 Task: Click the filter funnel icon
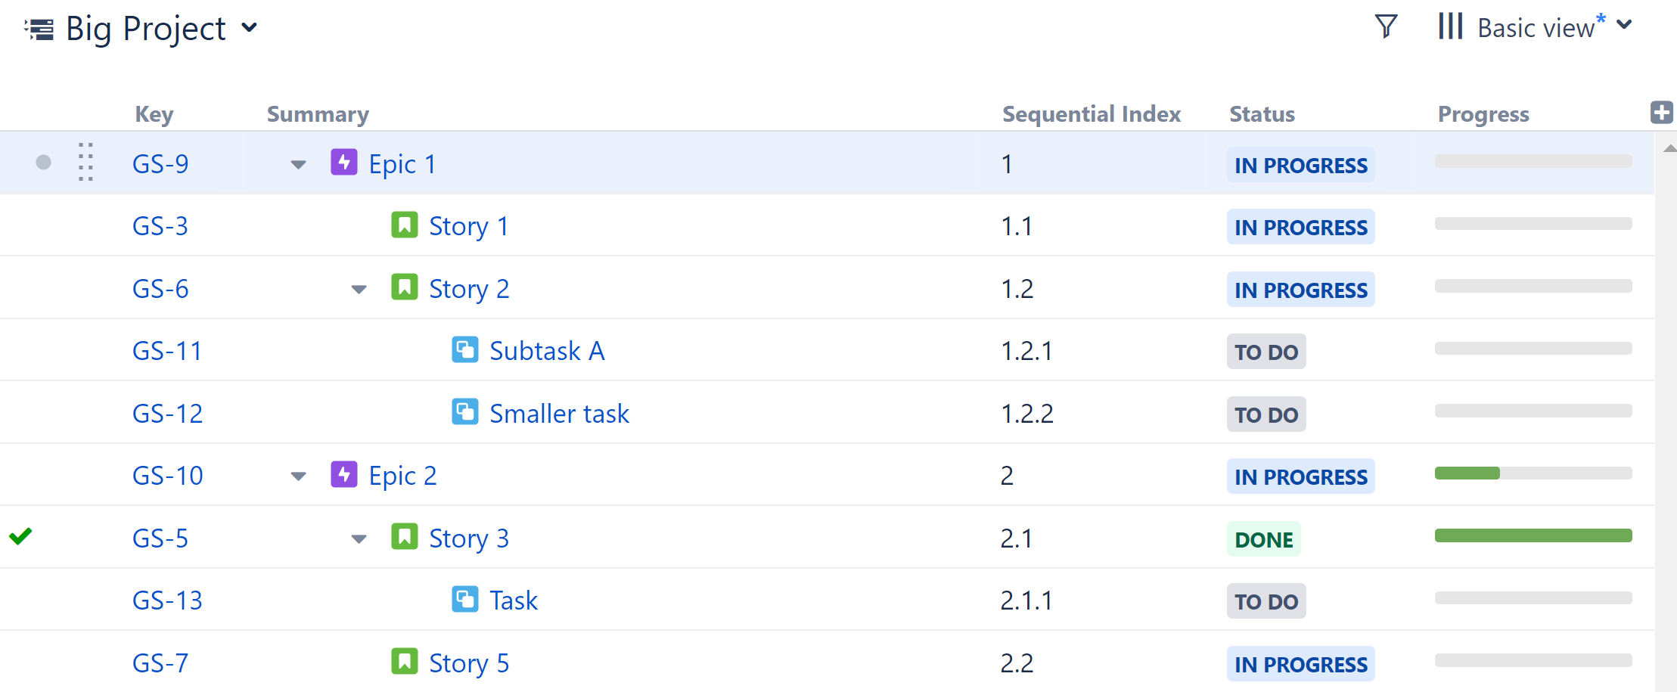[x=1386, y=26]
